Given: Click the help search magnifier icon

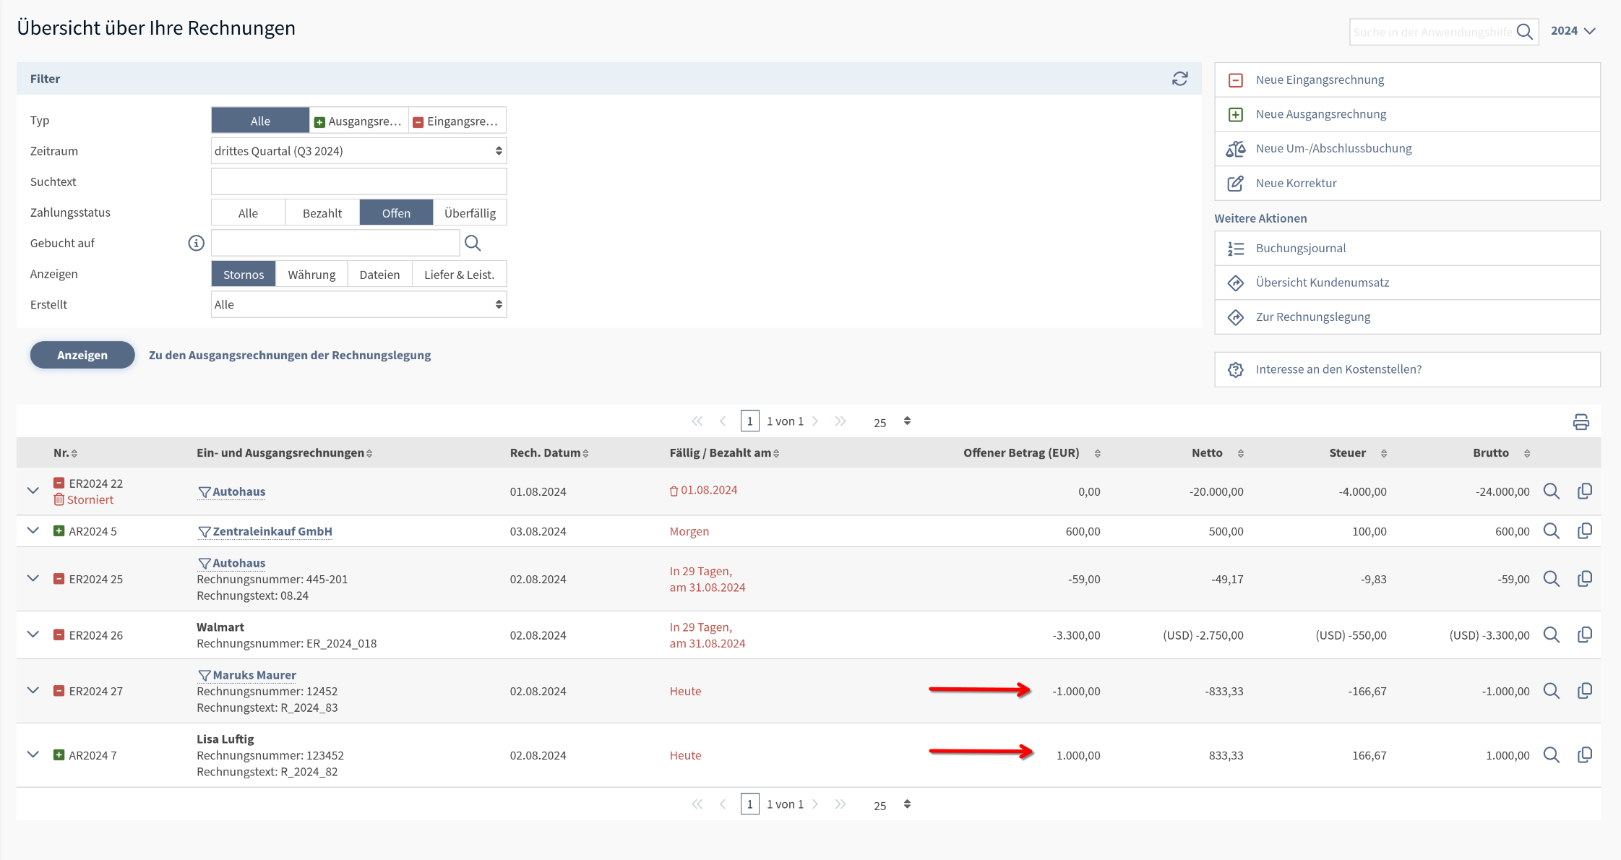Looking at the screenshot, I should pyautogui.click(x=1524, y=32).
